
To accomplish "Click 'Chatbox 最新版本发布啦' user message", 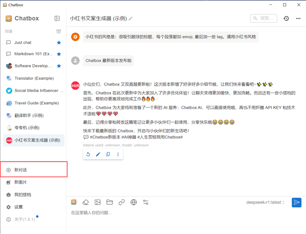I will (108, 61).
